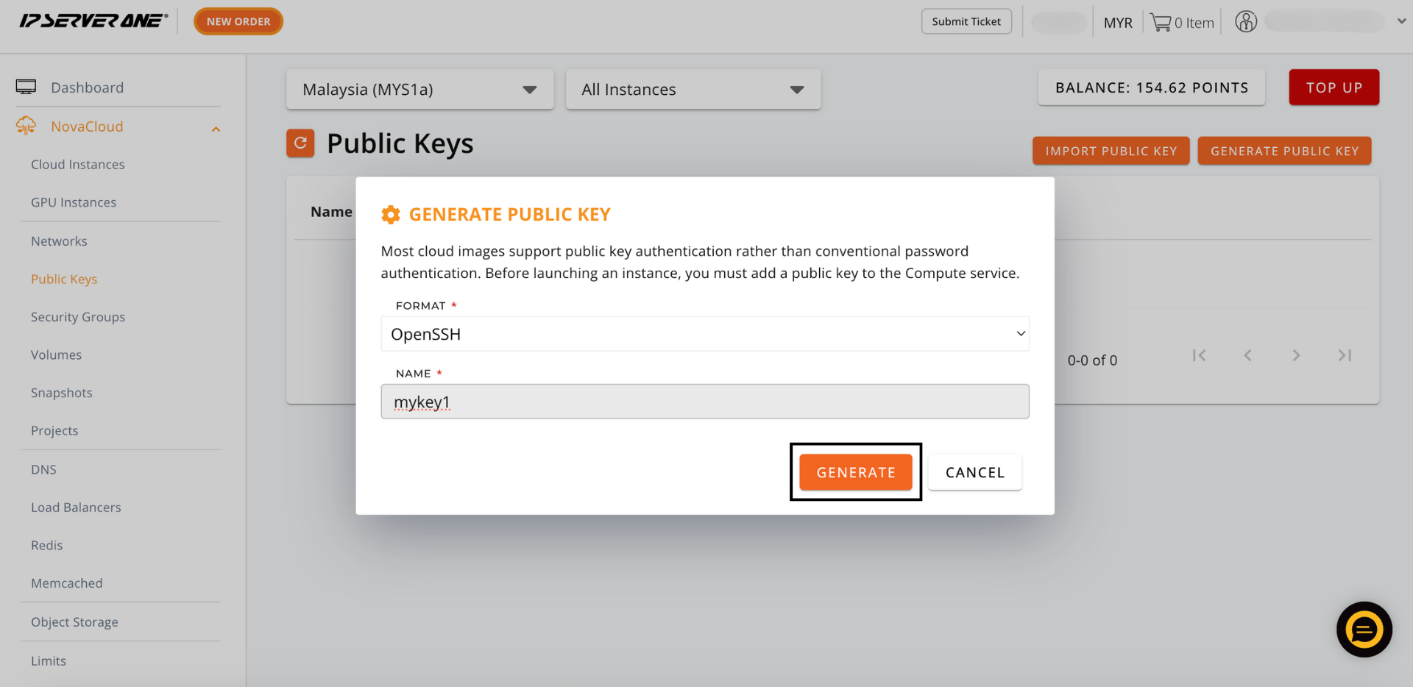Image resolution: width=1413 pixels, height=687 pixels.
Task: Open Security Groups in the sidebar
Action: (78, 317)
